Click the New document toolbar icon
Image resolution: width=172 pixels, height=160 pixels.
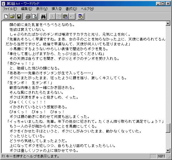(6, 17)
